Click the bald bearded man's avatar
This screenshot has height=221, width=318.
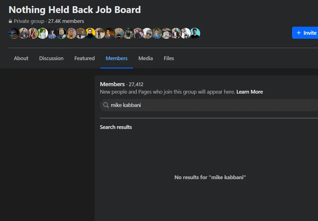point(62,33)
